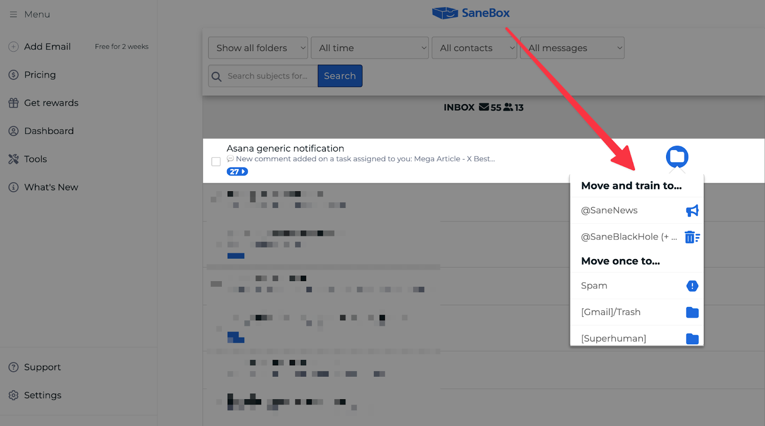Click the New comment added subject line
The image size is (765, 426).
[365, 159]
